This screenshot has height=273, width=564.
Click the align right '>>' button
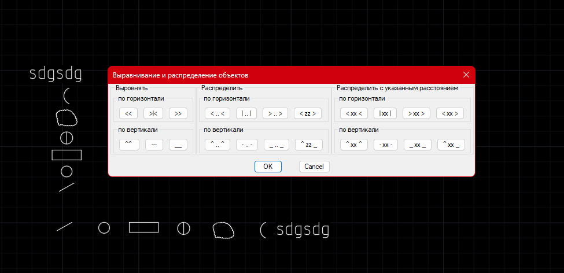coord(178,113)
